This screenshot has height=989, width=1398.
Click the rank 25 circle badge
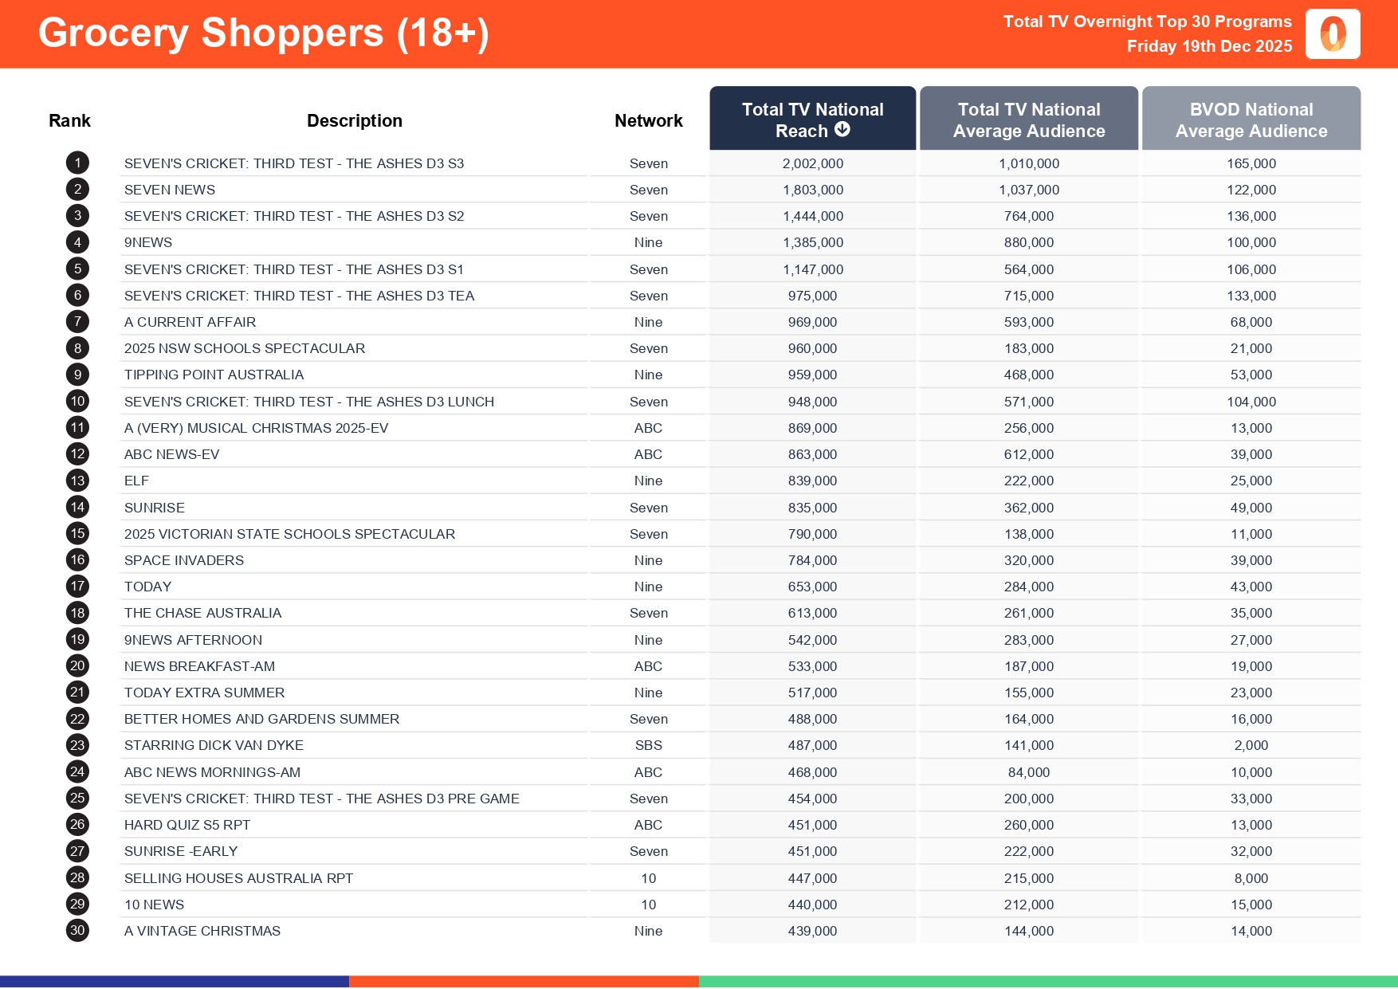tap(77, 799)
